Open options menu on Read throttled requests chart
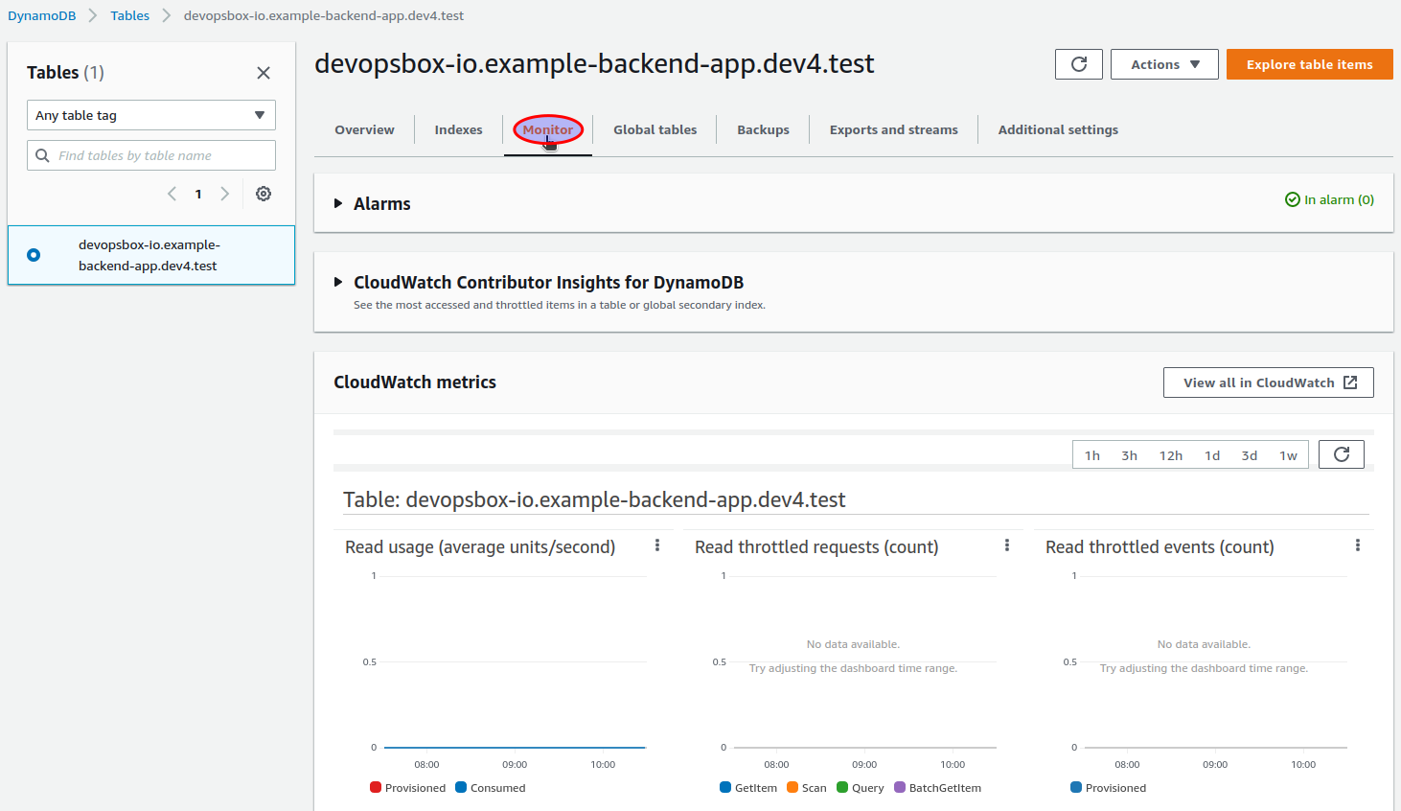The width and height of the screenshot is (1401, 811). 1007,544
